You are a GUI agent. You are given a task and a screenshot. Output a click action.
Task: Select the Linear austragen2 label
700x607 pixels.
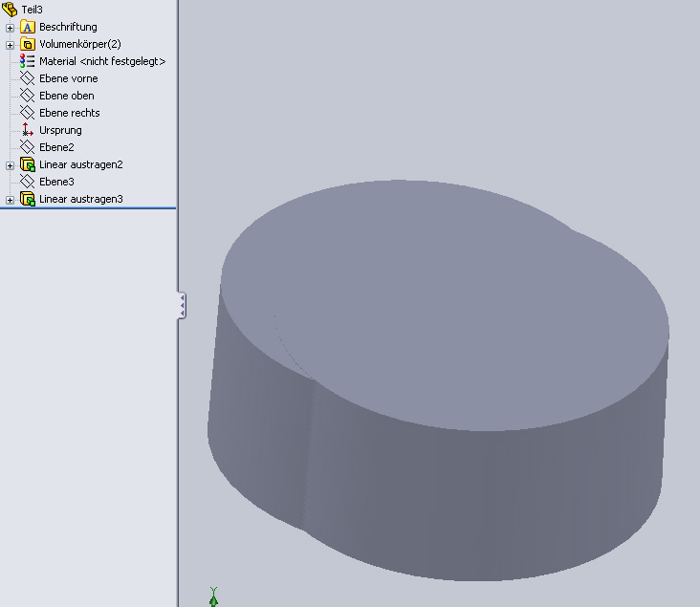tap(81, 164)
